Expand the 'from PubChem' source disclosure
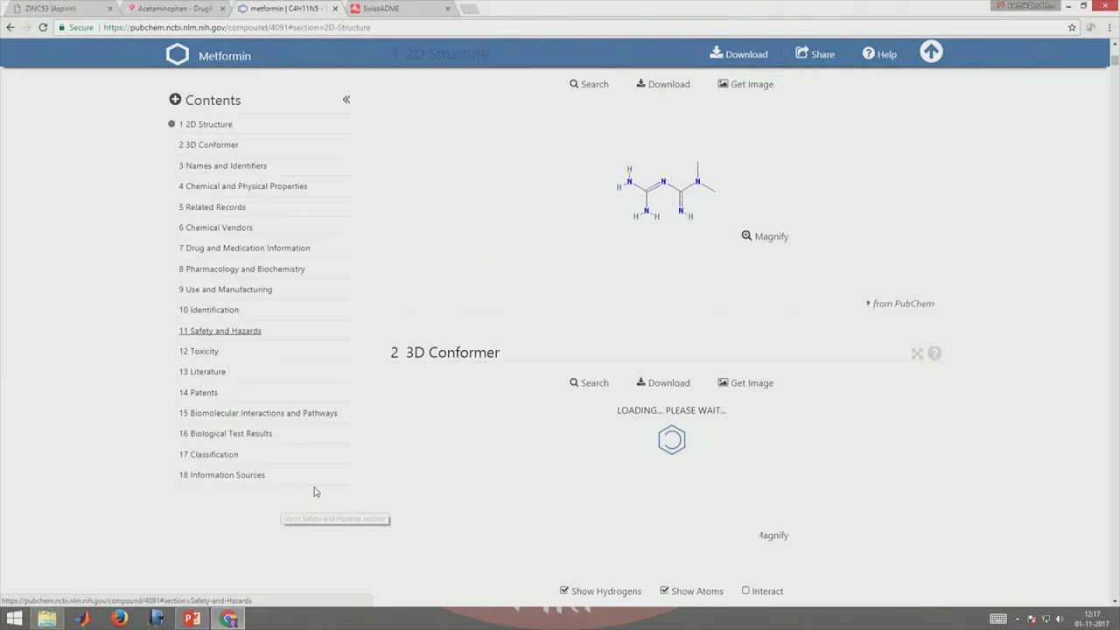Screen dimensions: 1120x630 coord(900,304)
